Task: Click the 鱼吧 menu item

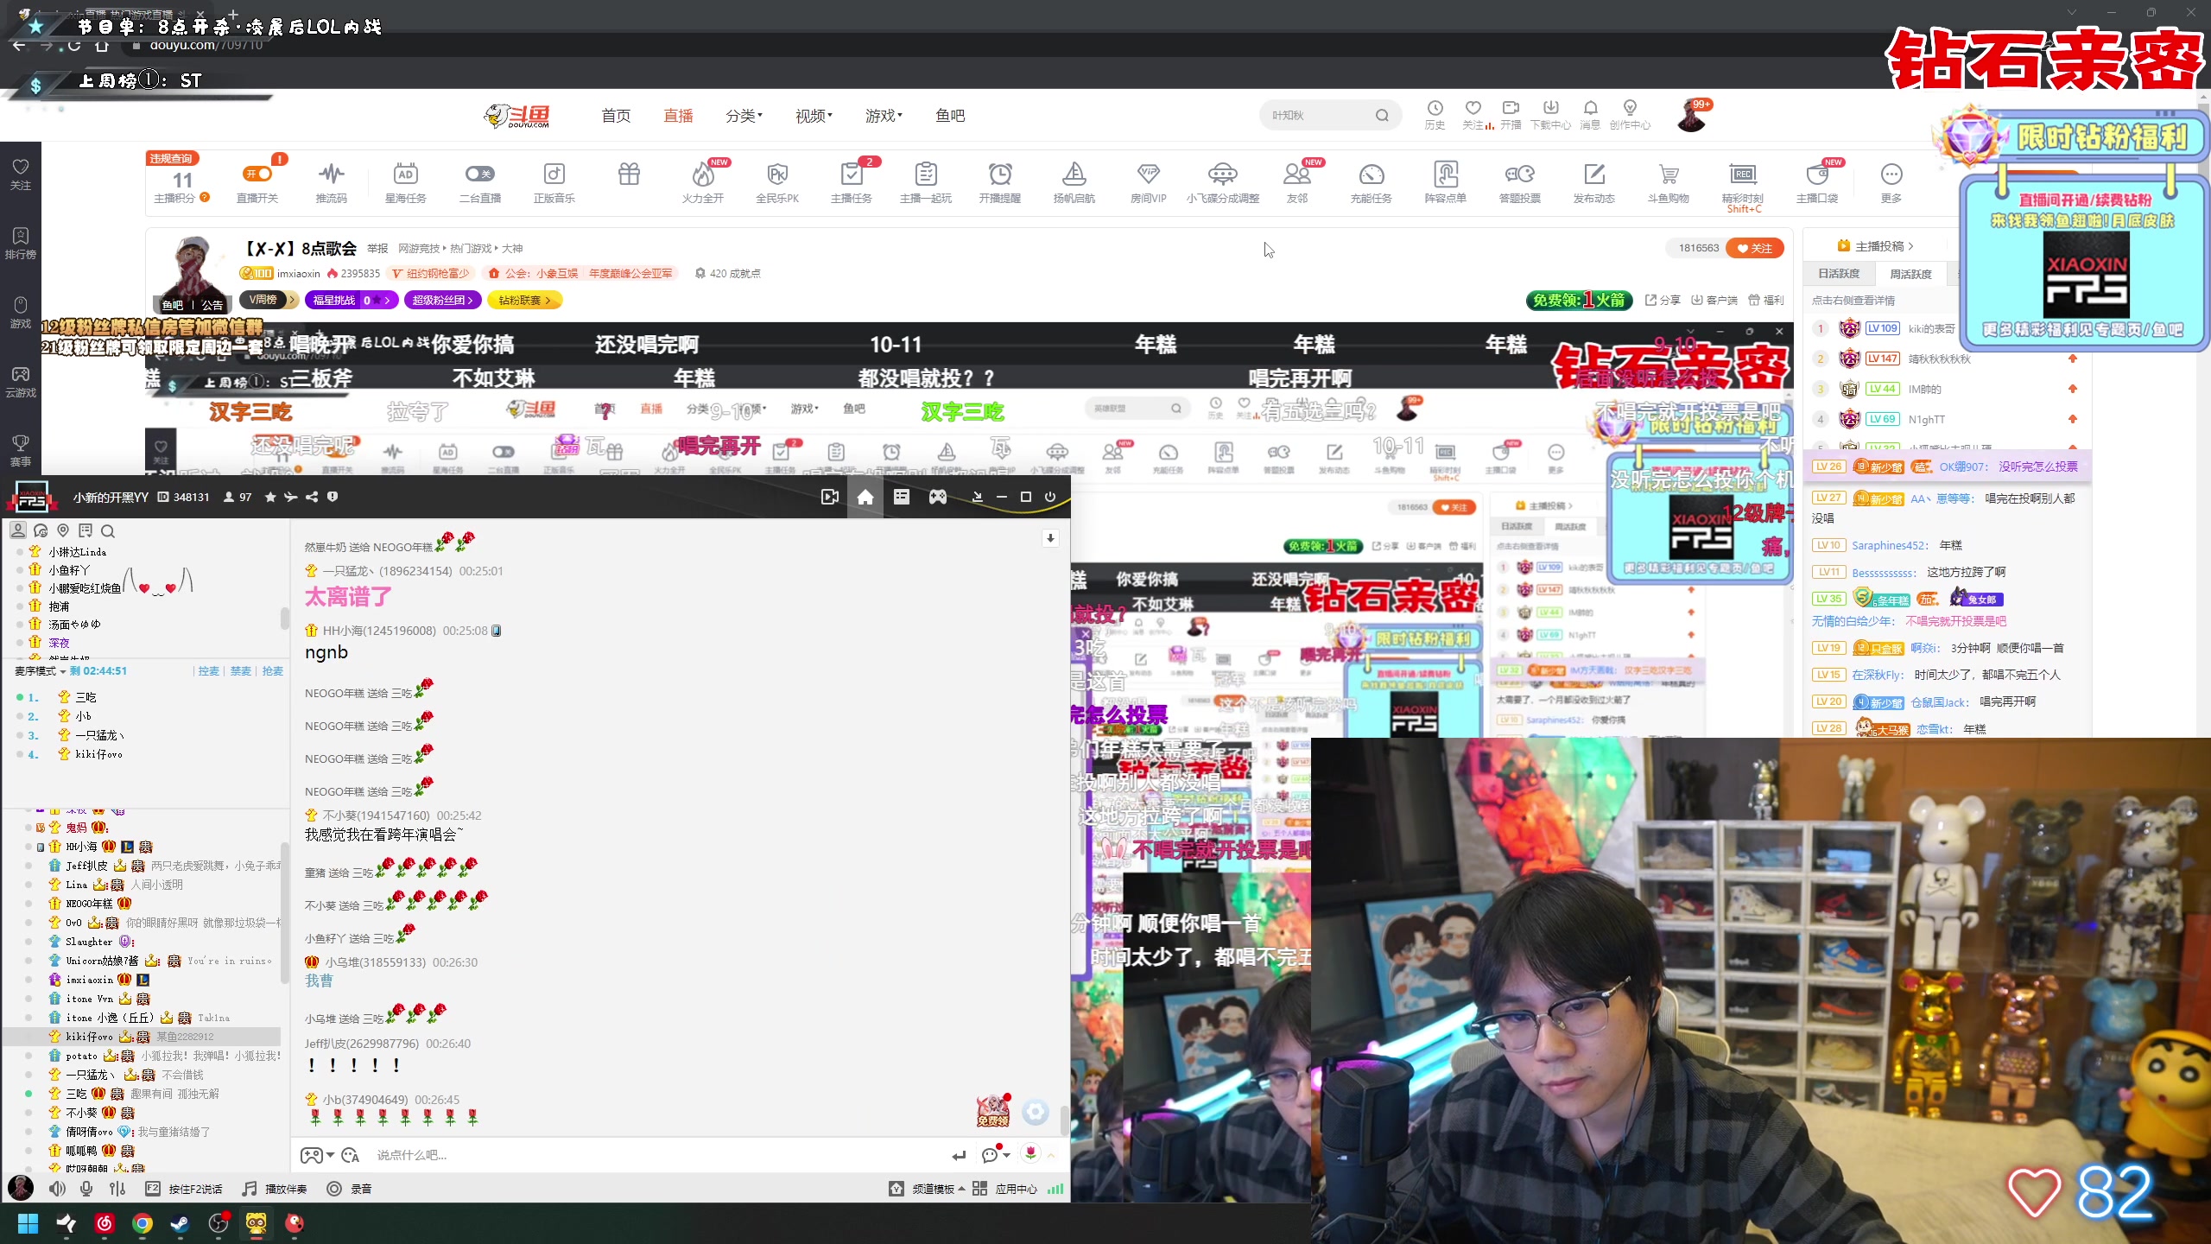Action: pyautogui.click(x=948, y=115)
